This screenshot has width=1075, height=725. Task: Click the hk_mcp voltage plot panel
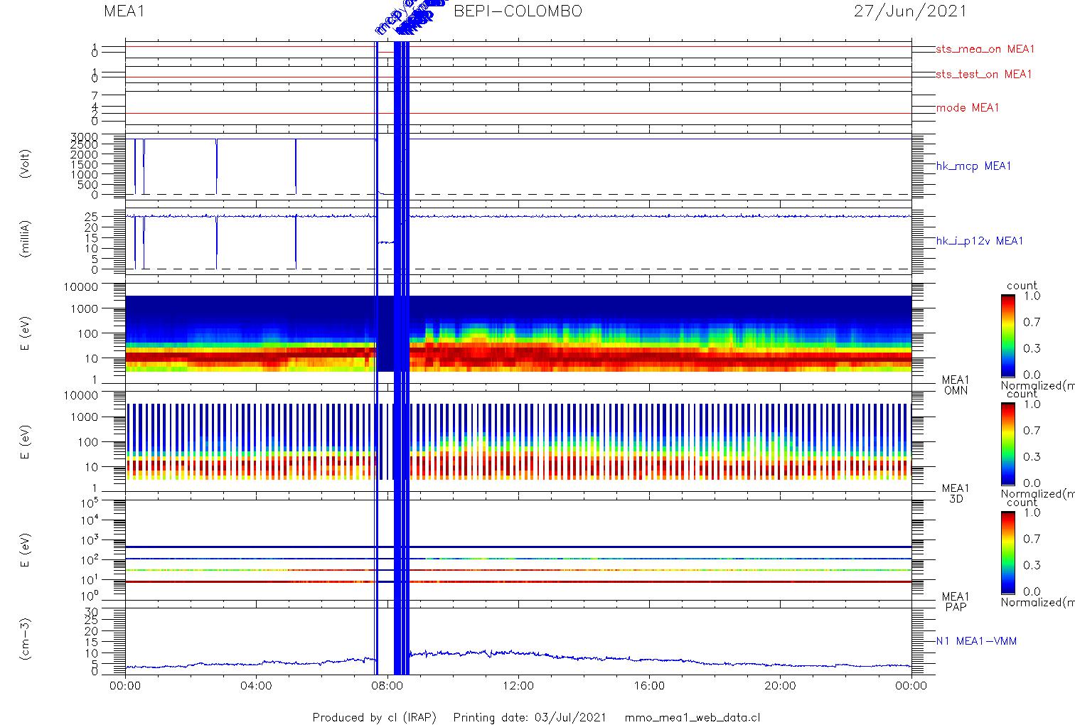pos(518,166)
